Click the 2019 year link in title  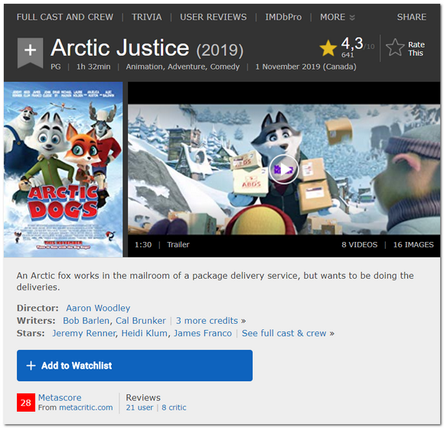tap(220, 51)
